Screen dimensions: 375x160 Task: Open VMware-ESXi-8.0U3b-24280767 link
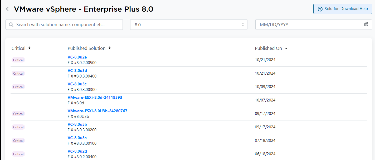(x=98, y=111)
